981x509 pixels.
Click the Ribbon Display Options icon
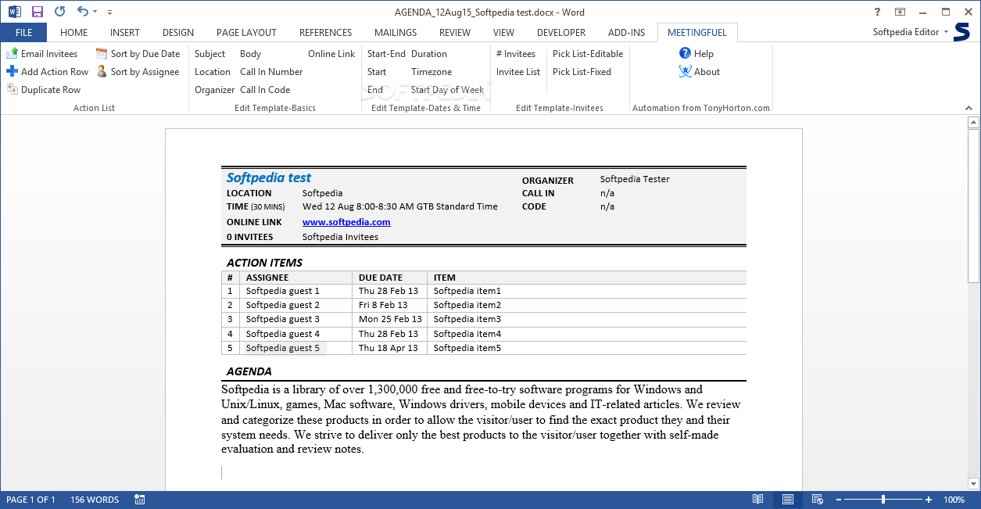pyautogui.click(x=900, y=12)
